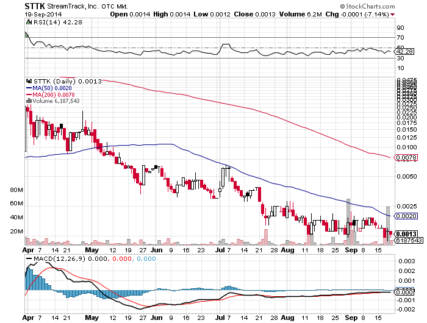Click the 0.003 MACD axis label
The height and width of the screenshot is (323, 427).
(x=407, y=261)
